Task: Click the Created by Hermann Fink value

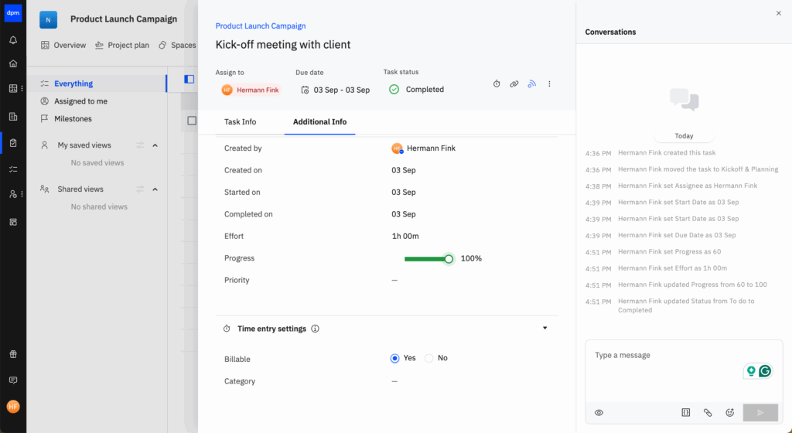Action: [423, 148]
